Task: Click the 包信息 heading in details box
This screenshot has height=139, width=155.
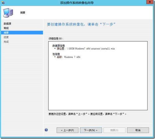Action: (x=56, y=54)
